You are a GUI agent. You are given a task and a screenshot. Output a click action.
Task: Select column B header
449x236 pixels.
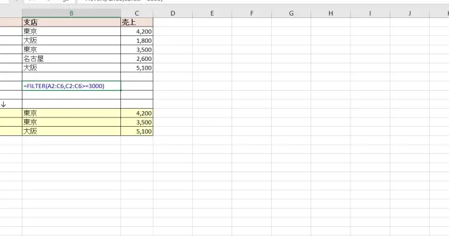[71, 13]
